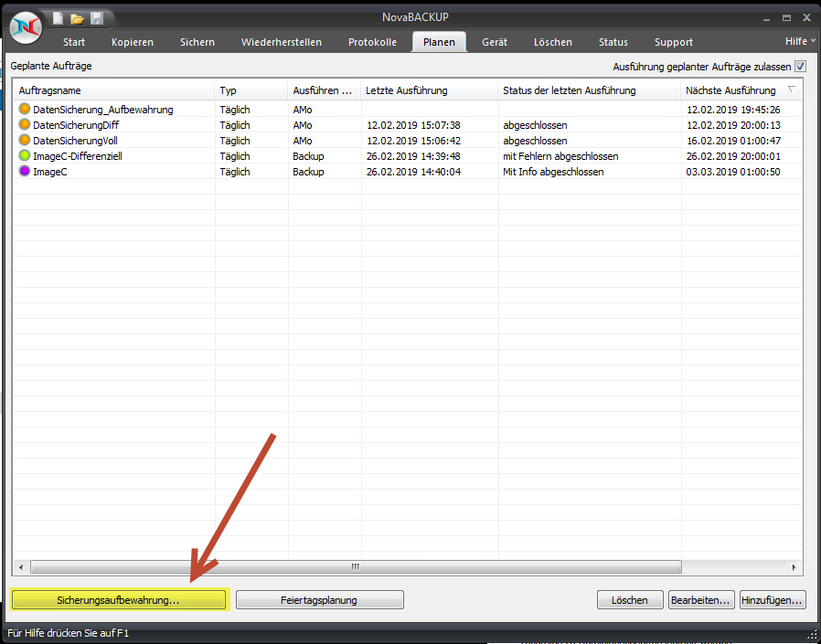Click last run time 12.02.2019 15:06:42
This screenshot has height=644, width=821.
[x=413, y=141]
